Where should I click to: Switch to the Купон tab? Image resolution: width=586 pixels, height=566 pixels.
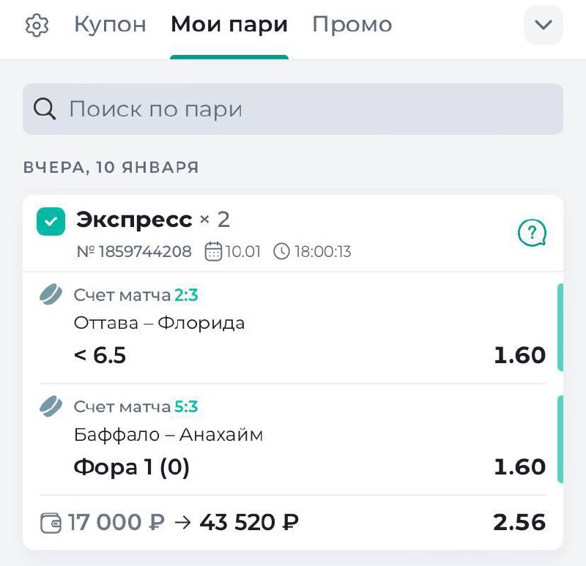pos(110,25)
